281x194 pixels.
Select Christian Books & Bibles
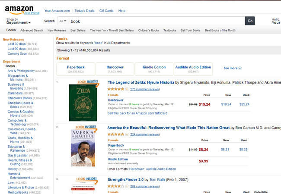pos(20,105)
